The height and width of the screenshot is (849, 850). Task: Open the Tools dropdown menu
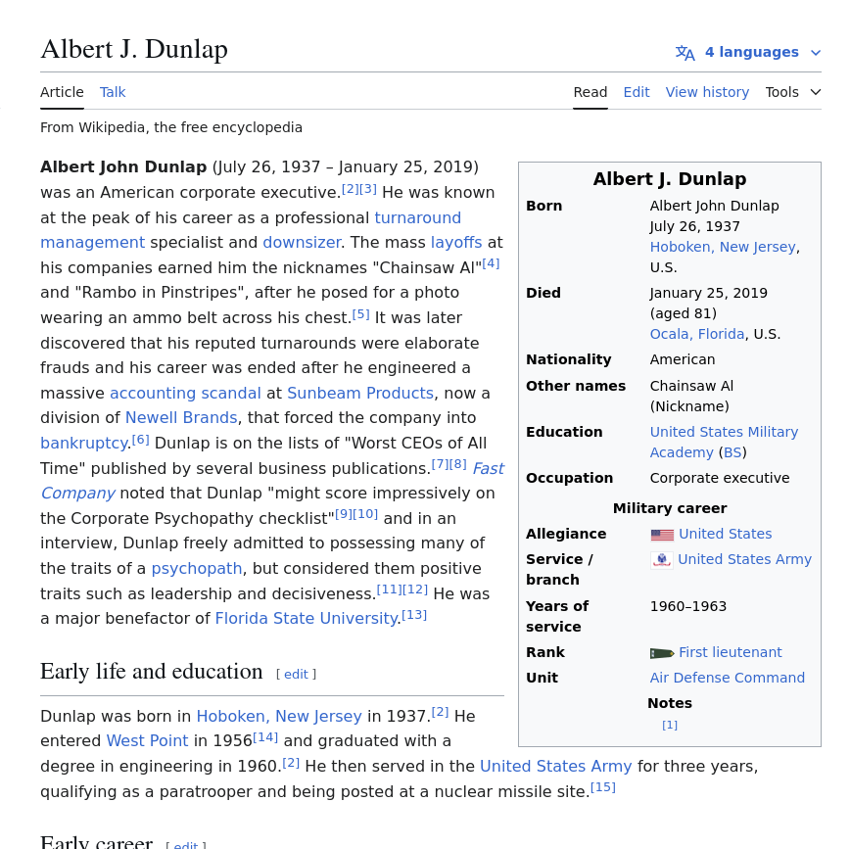(x=793, y=92)
